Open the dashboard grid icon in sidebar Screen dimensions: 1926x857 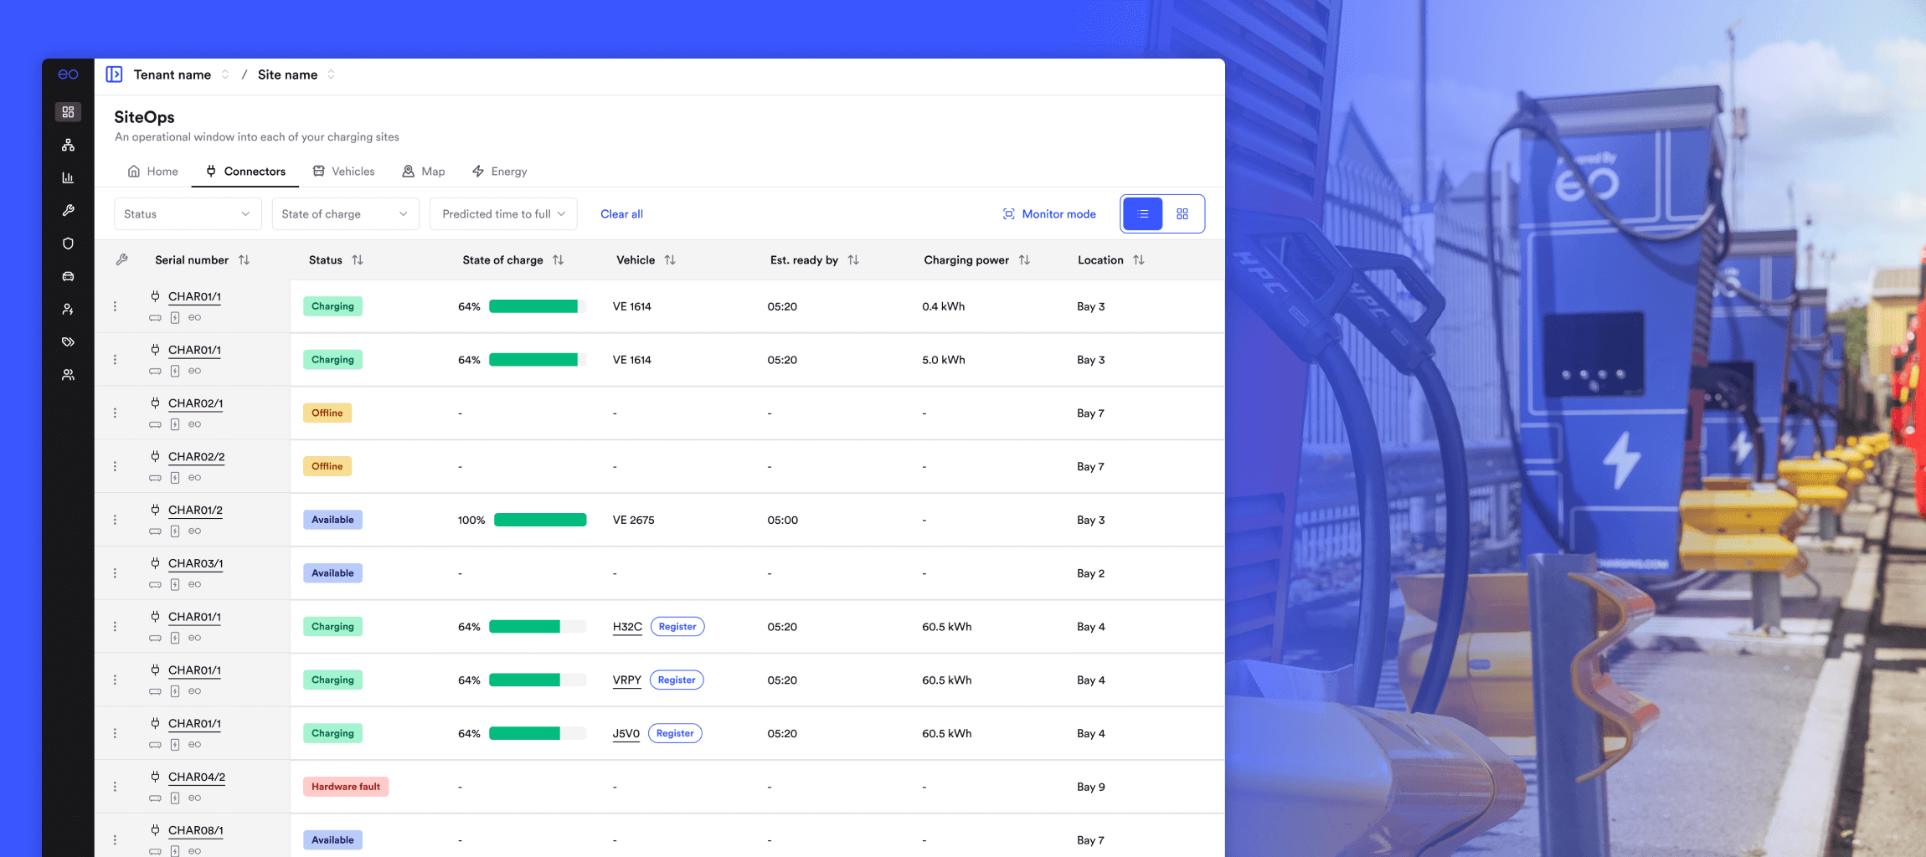[68, 112]
